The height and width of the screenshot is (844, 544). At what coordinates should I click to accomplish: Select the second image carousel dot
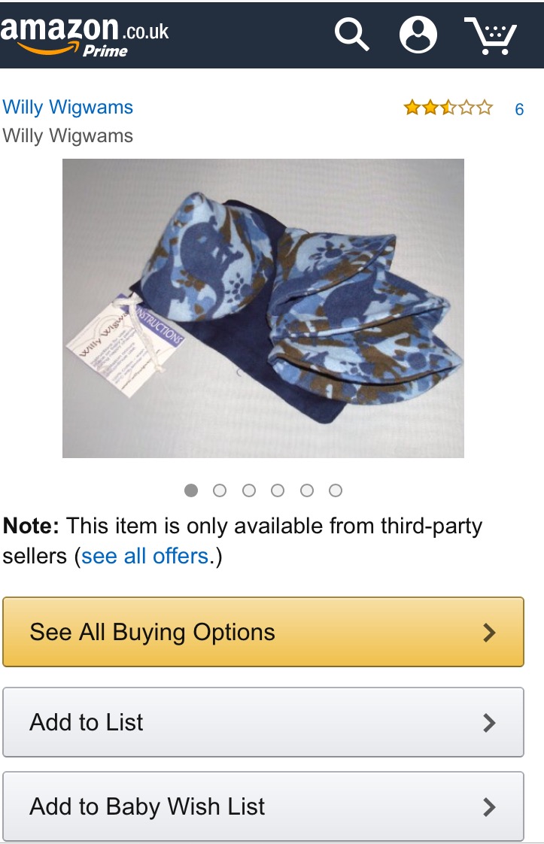(x=220, y=490)
